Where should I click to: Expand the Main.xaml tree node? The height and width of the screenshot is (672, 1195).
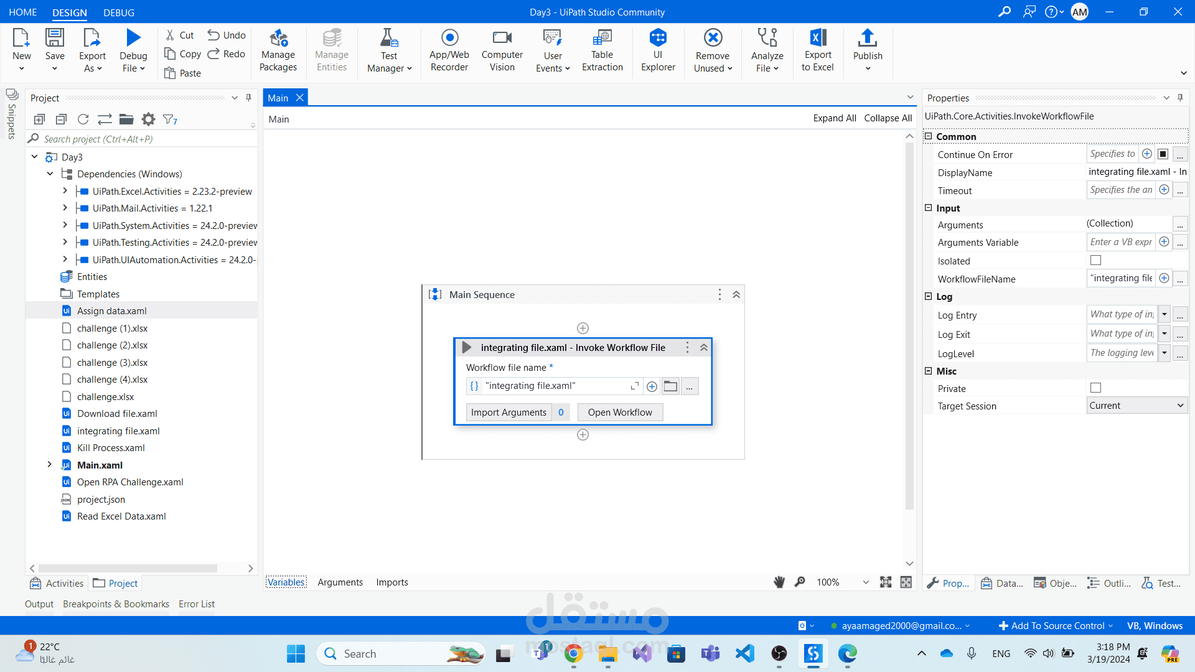tap(50, 464)
